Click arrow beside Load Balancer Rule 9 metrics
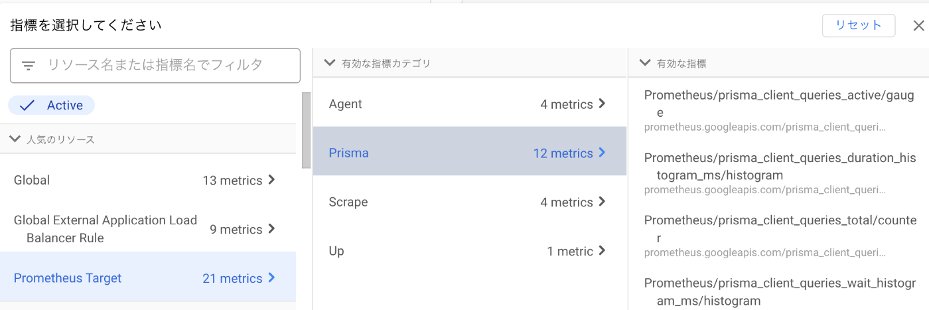Viewport: 929px width, 310px height. click(271, 229)
